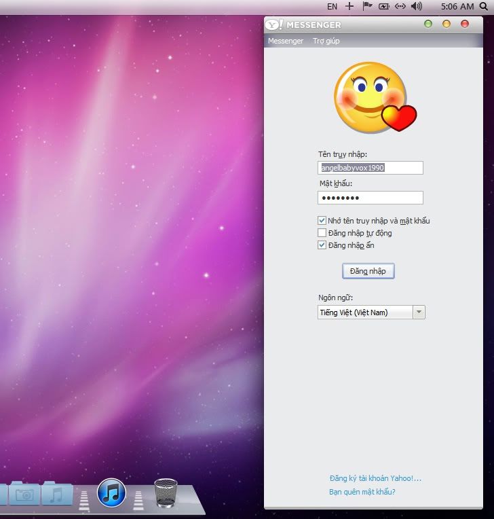Open the Music folder in dock
This screenshot has width=494, height=519.
tap(58, 493)
